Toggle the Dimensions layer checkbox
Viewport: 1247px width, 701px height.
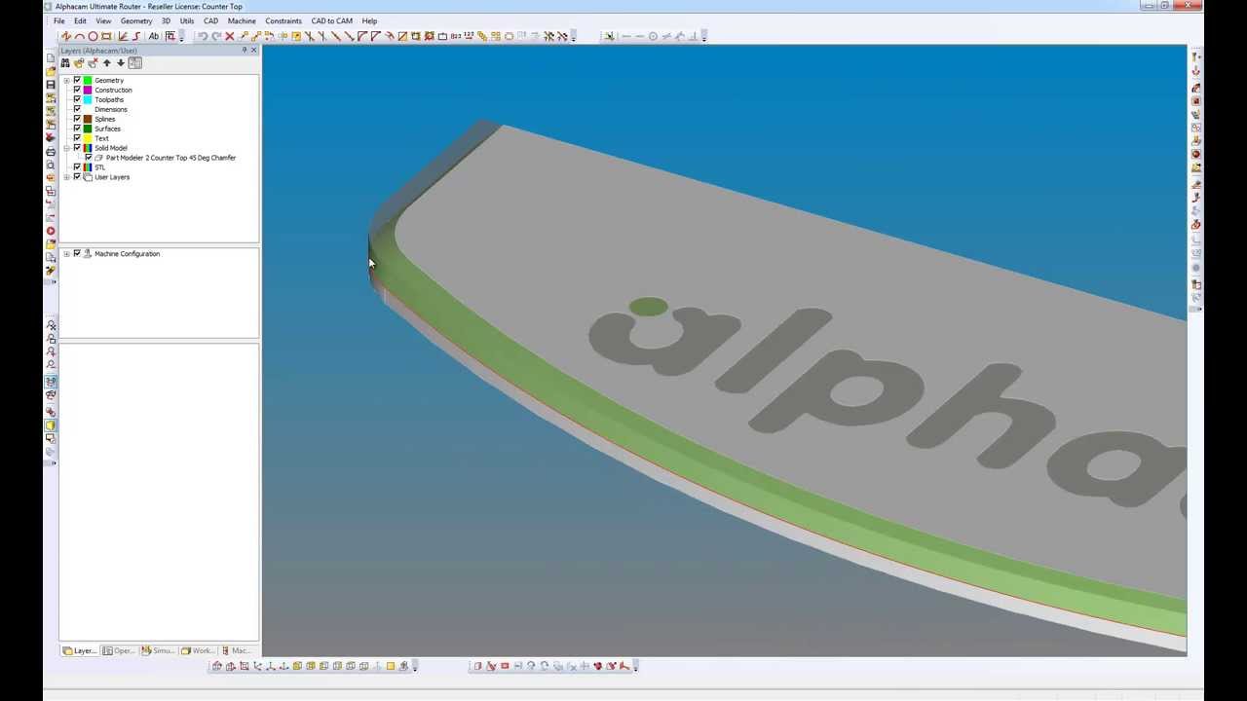pyautogui.click(x=77, y=109)
